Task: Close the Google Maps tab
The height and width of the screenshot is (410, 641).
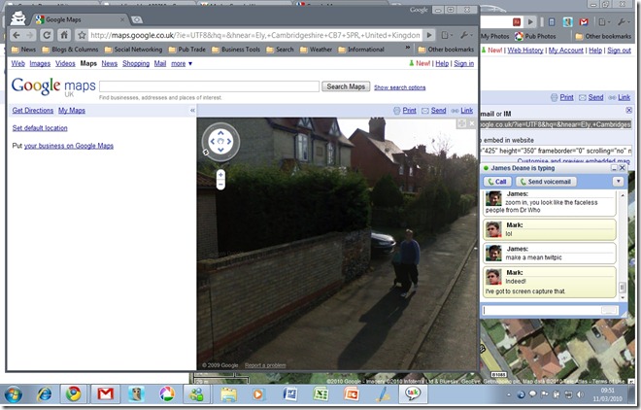Action: point(122,19)
